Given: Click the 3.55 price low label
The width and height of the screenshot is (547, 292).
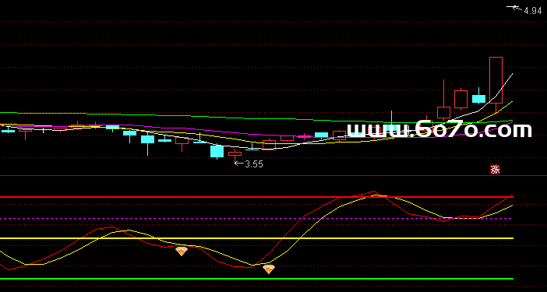Looking at the screenshot, I should [x=254, y=164].
